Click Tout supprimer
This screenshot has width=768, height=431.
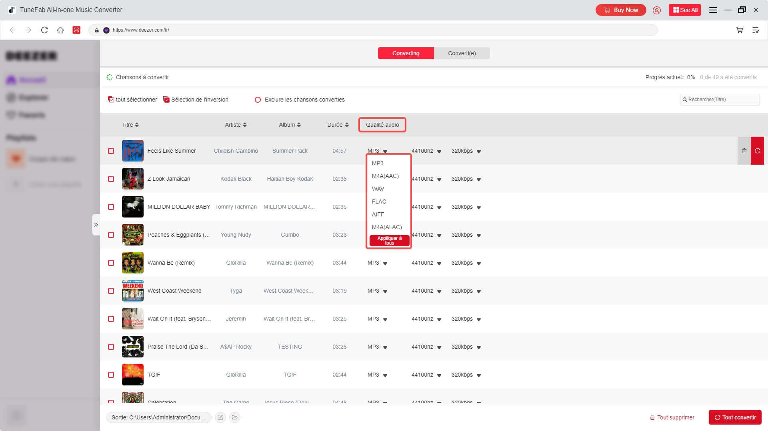click(x=672, y=417)
